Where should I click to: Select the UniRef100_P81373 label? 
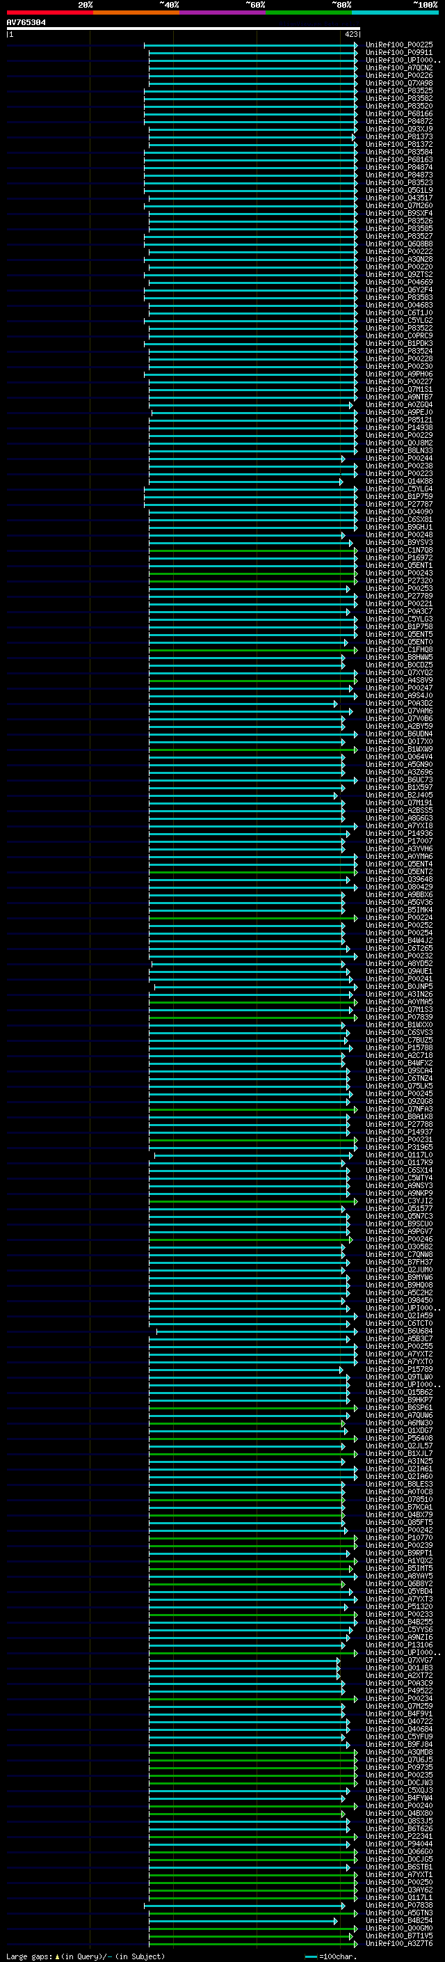click(399, 137)
